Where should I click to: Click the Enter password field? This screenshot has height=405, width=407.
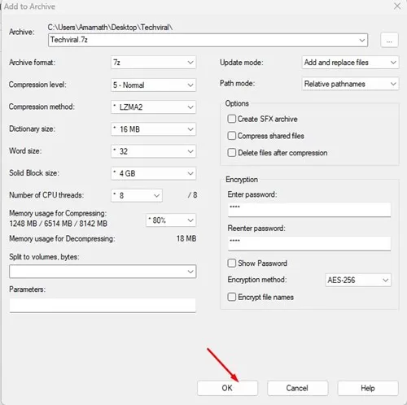tap(309, 210)
